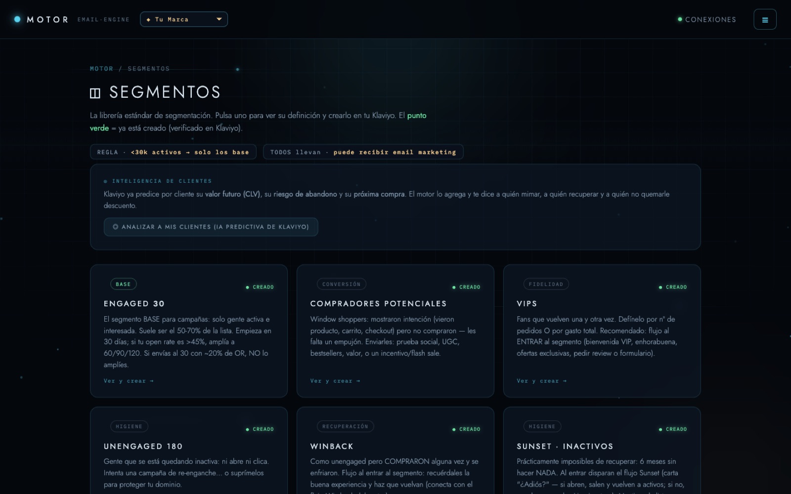The height and width of the screenshot is (494, 791).
Task: Click CREADO status on Sunset Inactivos
Action: (673, 429)
